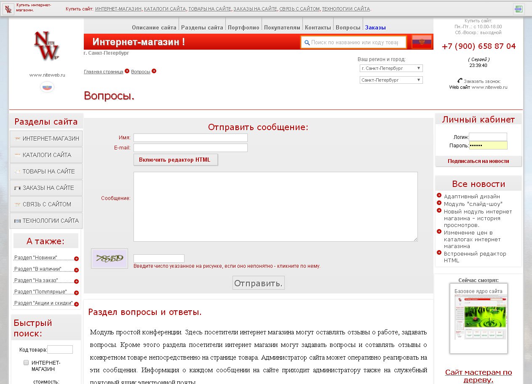532x384 pixels.
Task: Click the small NW icon in the top bar
Action: click(8, 9)
